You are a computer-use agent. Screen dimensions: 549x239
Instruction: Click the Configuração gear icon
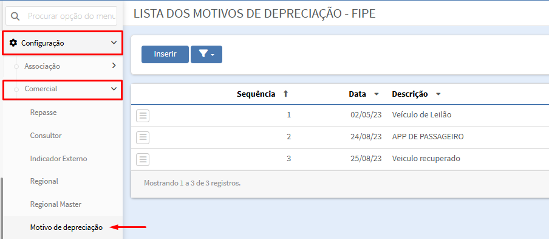(13, 43)
